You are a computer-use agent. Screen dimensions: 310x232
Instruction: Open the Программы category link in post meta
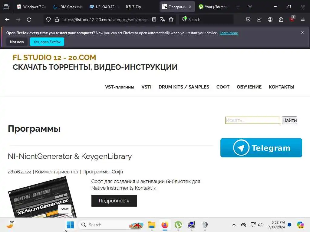tap(96, 172)
